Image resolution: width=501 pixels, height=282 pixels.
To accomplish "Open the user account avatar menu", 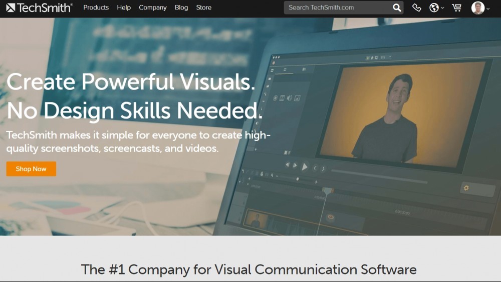I will tap(480, 7).
